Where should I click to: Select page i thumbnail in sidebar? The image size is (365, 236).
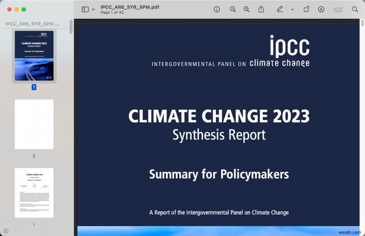pyautogui.click(x=34, y=193)
